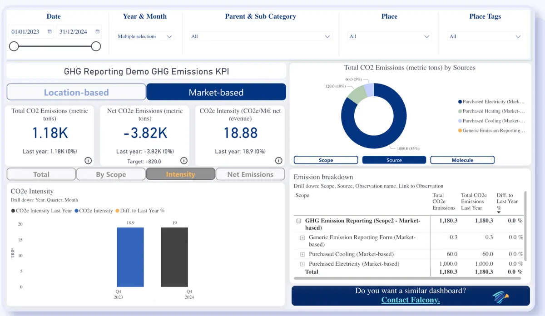Click Diff. to Last Year % legend marker
Viewport: 545px width, 316px height.
pos(117,211)
